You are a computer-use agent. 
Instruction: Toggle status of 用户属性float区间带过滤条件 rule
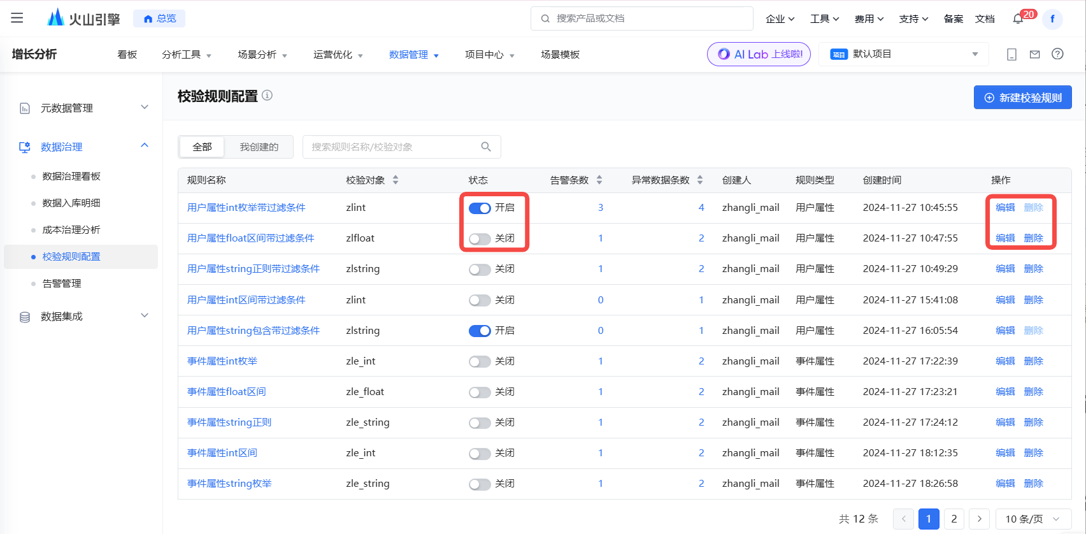(x=480, y=239)
